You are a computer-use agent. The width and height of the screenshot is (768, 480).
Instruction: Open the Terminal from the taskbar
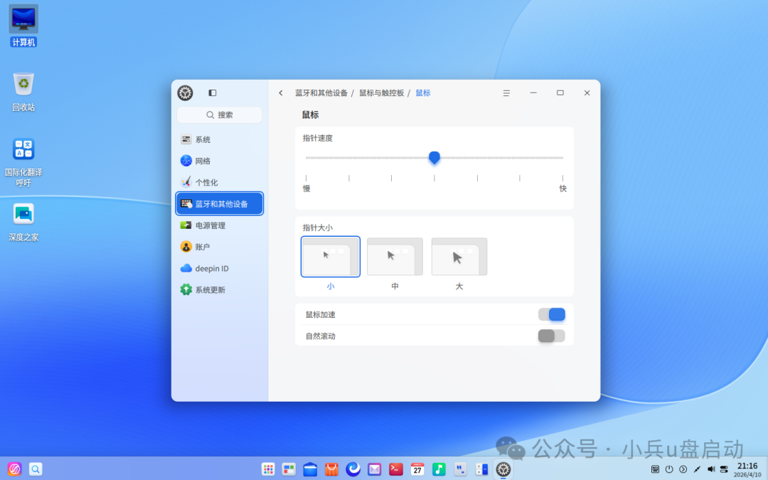(396, 469)
